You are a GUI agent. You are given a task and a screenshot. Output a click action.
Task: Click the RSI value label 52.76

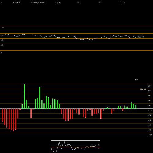point(141,37)
